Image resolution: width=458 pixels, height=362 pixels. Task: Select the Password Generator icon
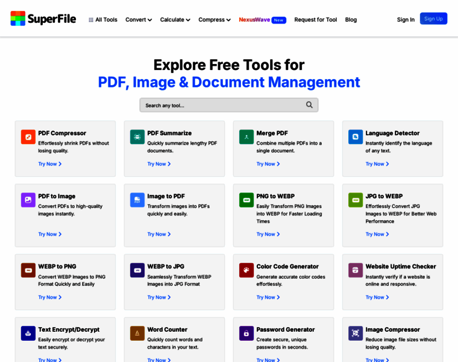click(246, 334)
